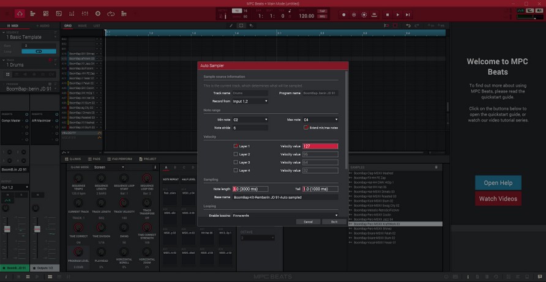Image resolution: width=546 pixels, height=282 pixels.
Task: Open the looper icon in the top toolbar
Action: coord(111,13)
